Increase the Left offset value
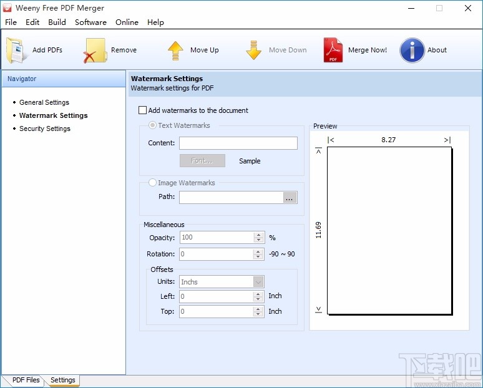 point(258,294)
